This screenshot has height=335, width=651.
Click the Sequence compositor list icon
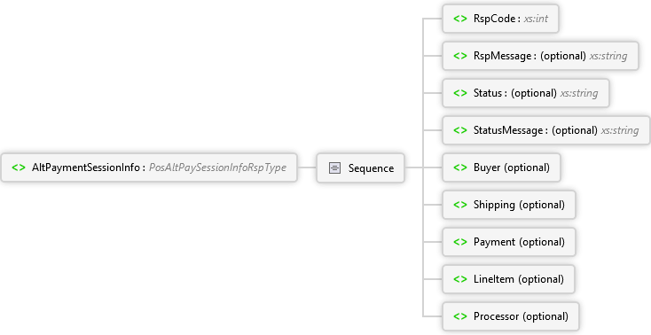click(334, 167)
